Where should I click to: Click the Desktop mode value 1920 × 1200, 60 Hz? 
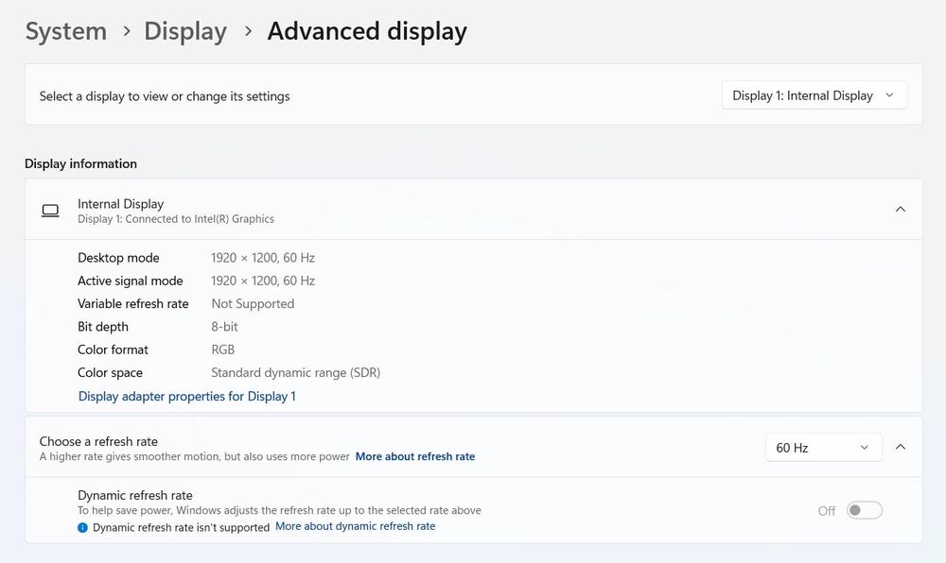point(263,258)
